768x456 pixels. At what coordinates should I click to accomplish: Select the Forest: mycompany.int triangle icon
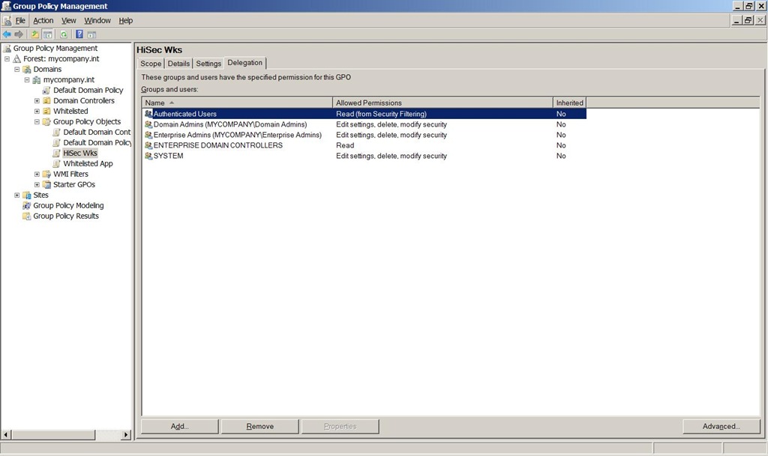17,58
